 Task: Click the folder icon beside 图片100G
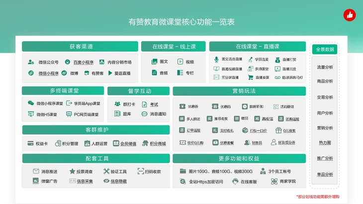point(183,171)
